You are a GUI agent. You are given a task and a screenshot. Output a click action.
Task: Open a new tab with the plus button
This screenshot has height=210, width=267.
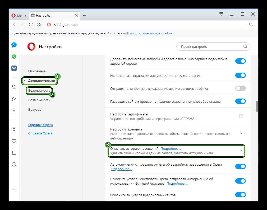click(x=84, y=16)
